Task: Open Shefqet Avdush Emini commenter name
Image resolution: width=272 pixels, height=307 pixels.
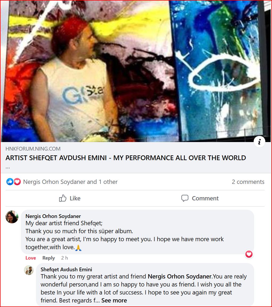Action: click(66, 269)
